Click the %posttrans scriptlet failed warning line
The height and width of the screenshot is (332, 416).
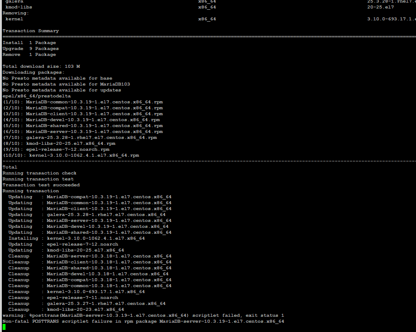coord(143,315)
